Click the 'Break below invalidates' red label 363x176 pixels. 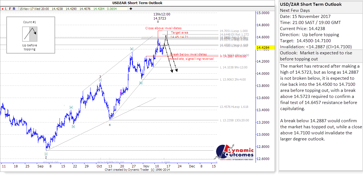click(189, 54)
